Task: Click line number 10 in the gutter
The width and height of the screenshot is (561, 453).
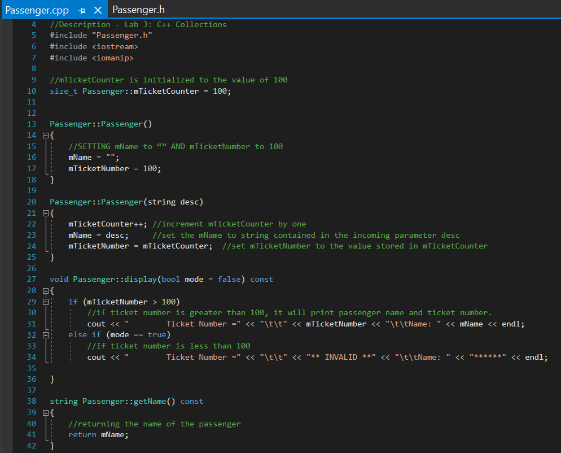Action: (31, 91)
